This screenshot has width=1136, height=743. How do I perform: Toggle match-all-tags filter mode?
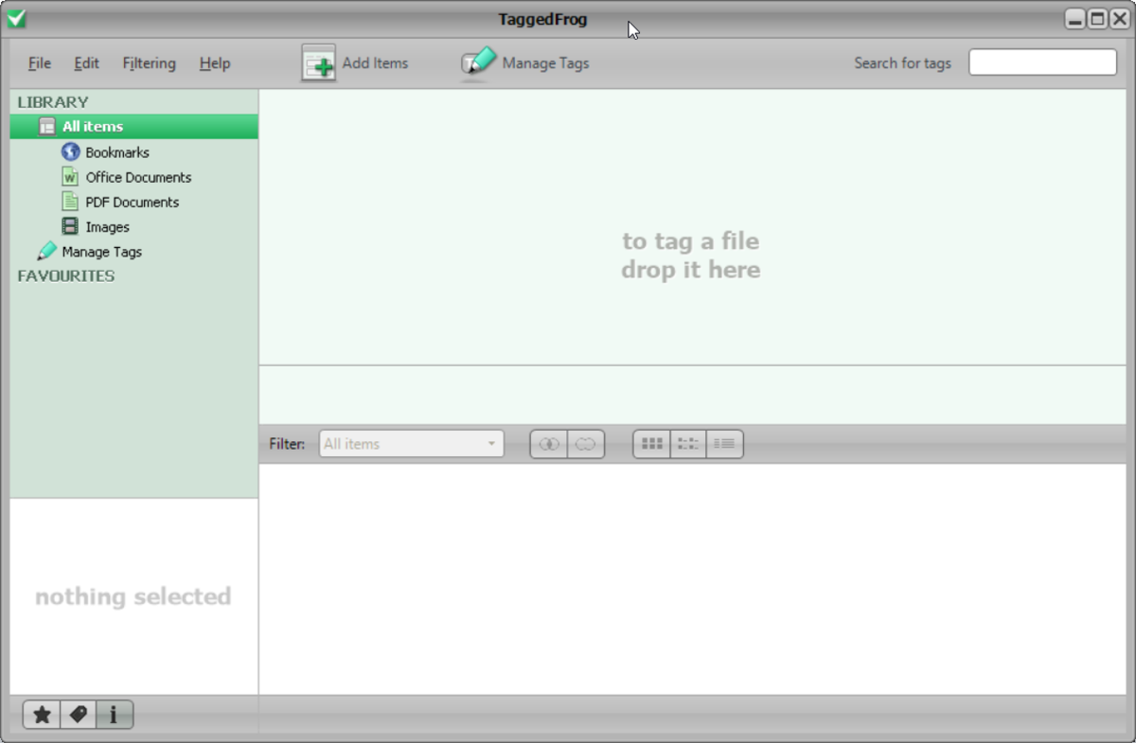pyautogui.click(x=548, y=443)
